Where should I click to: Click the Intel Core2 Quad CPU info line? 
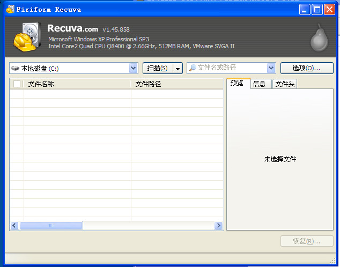(x=142, y=46)
